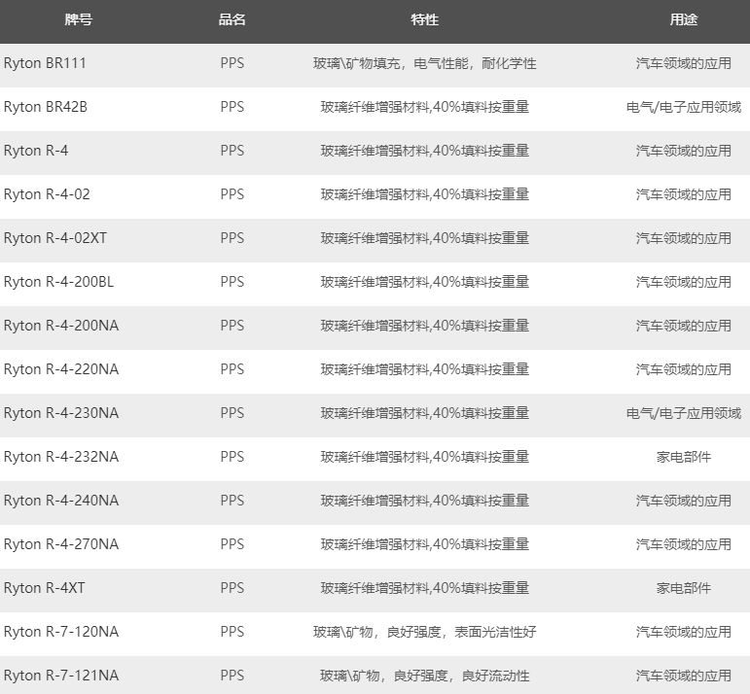This screenshot has width=750, height=694.
Task: Click the Ryton R-4-02 grade name
Action: [47, 194]
